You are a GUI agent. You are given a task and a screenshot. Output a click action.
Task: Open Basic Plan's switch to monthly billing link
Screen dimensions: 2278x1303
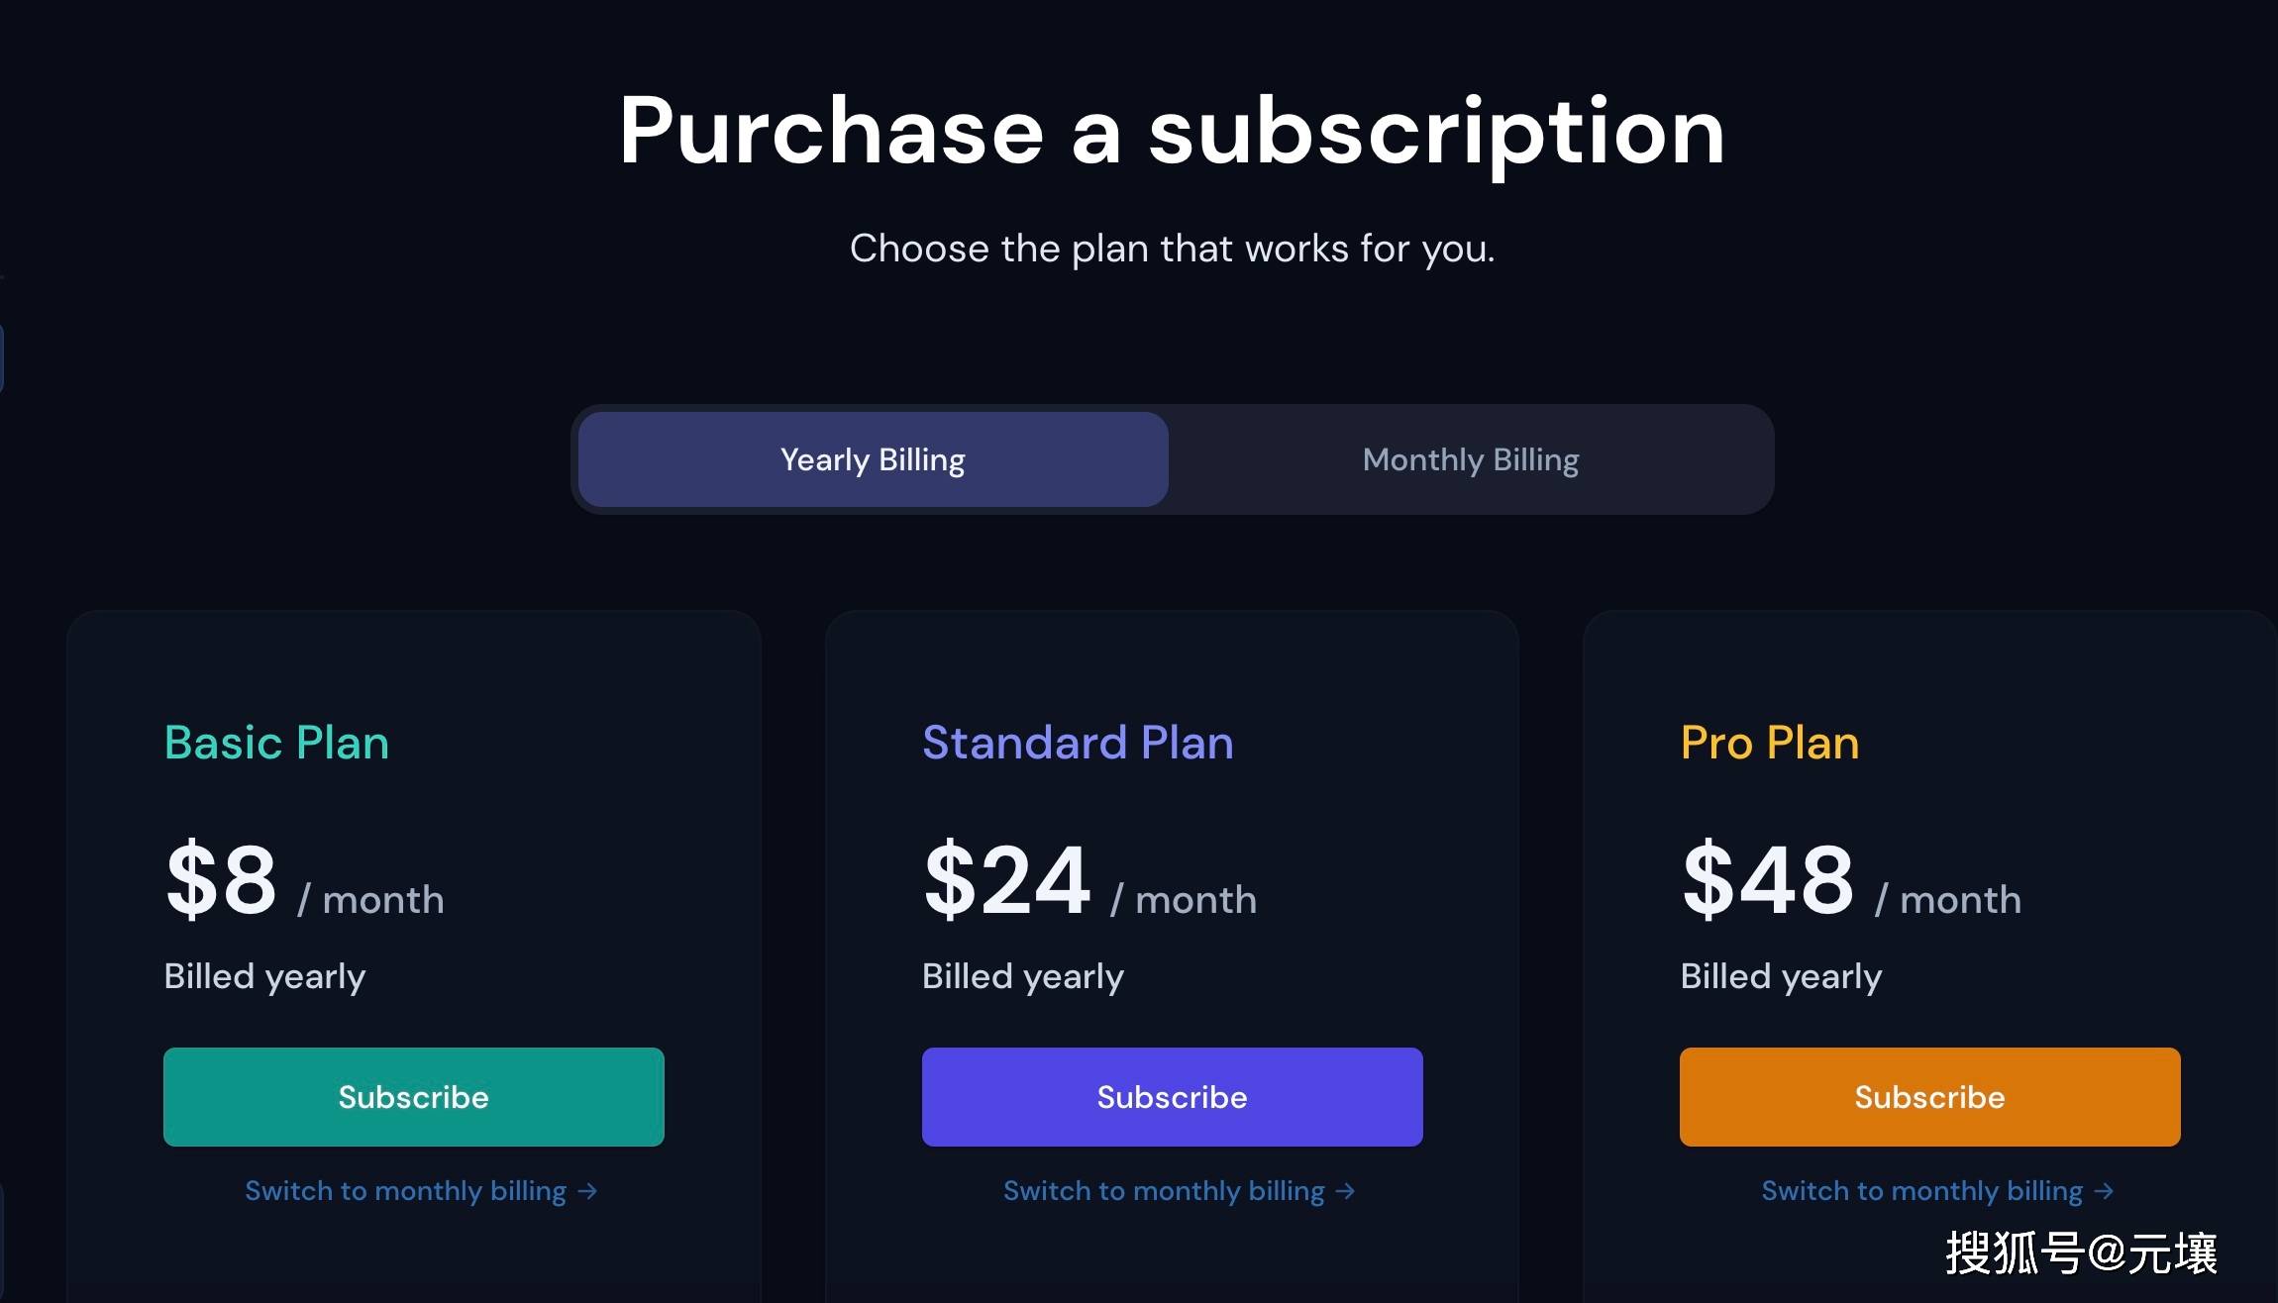click(x=406, y=1190)
